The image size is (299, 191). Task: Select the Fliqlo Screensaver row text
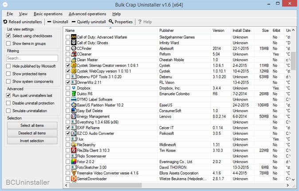point(91,156)
